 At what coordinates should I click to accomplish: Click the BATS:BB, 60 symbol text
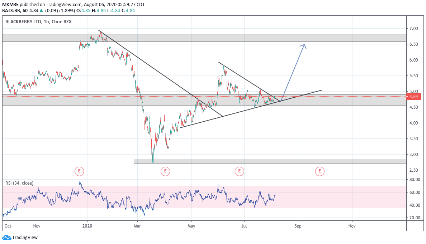[x=15, y=11]
